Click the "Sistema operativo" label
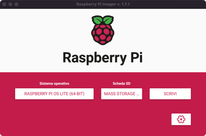Screen dimensions: 206x136 54,83
